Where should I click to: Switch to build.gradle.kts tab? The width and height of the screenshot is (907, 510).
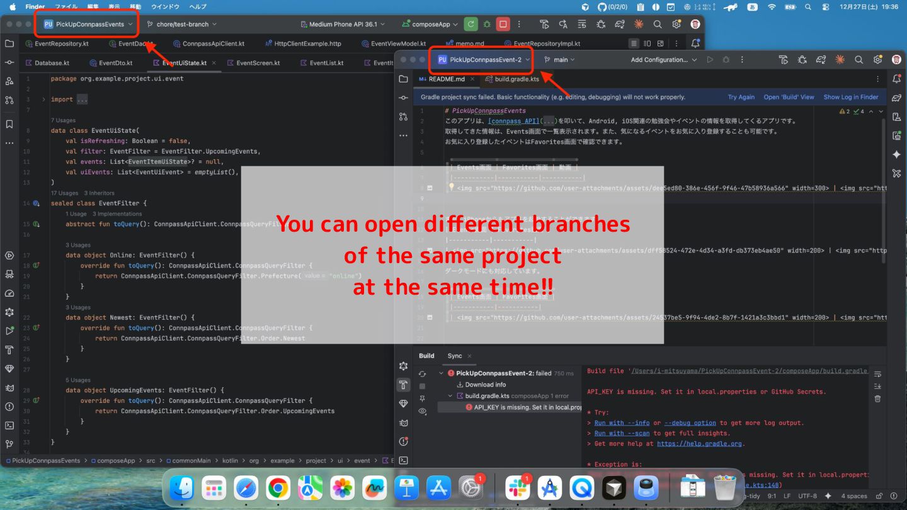[x=512, y=79]
